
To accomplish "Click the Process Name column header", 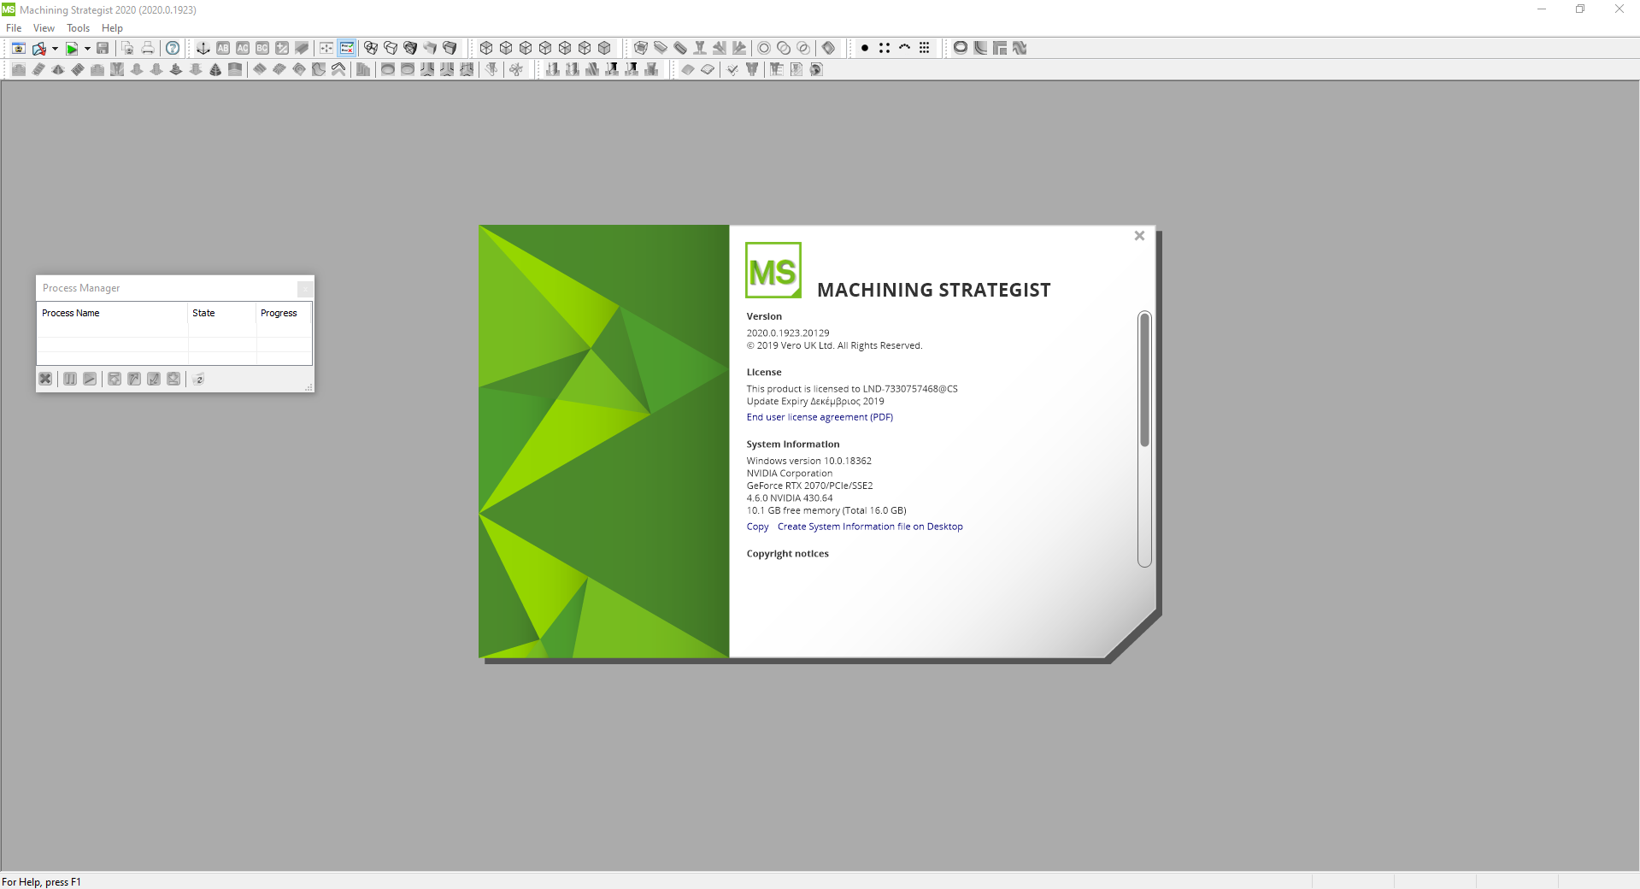I will point(112,313).
